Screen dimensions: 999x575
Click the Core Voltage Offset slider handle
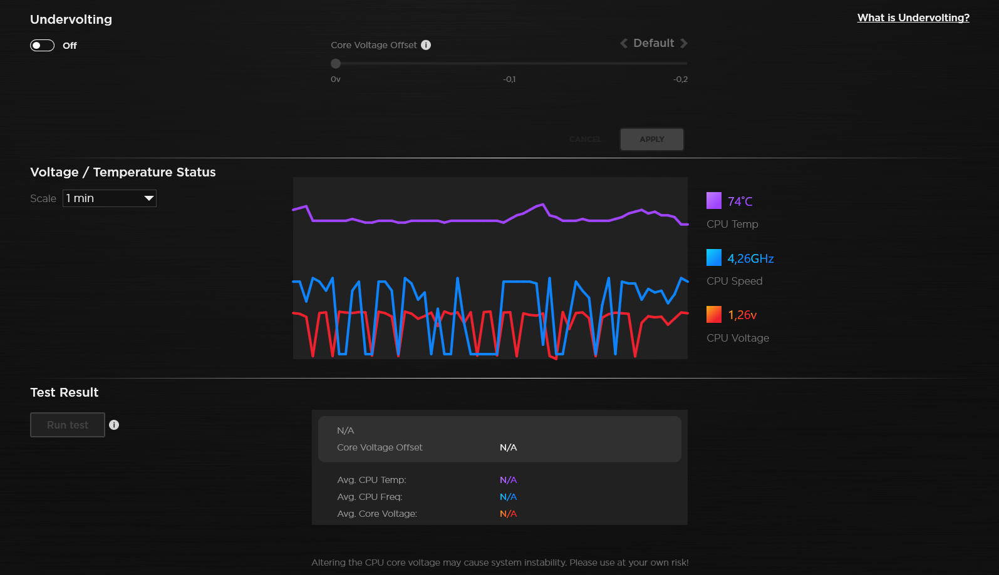pyautogui.click(x=336, y=63)
